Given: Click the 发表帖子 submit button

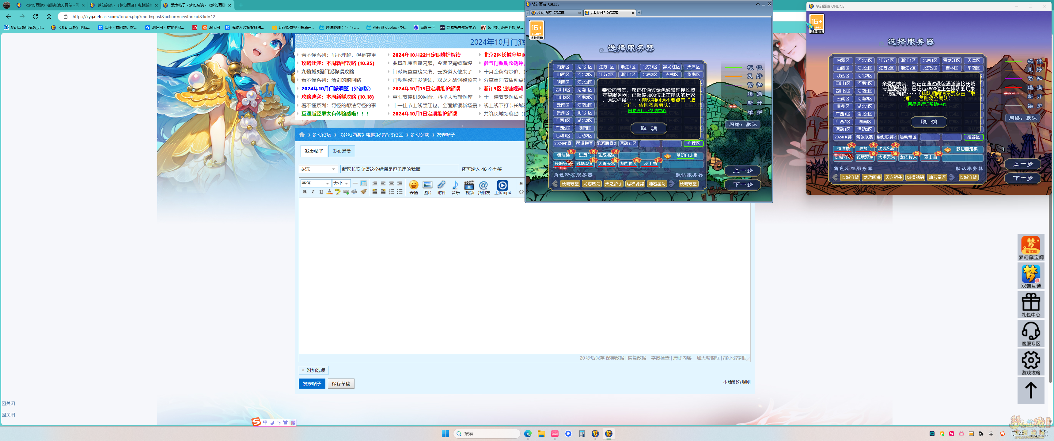Looking at the screenshot, I should click(312, 383).
